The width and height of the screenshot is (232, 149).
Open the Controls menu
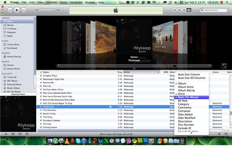(52, 2)
